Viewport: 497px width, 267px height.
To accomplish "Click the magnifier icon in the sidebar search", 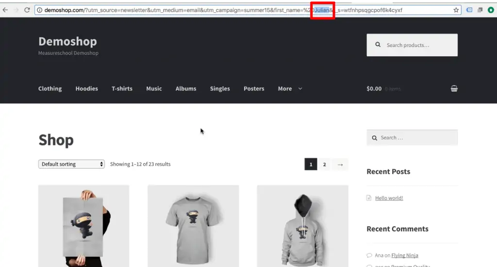I will click(374, 138).
